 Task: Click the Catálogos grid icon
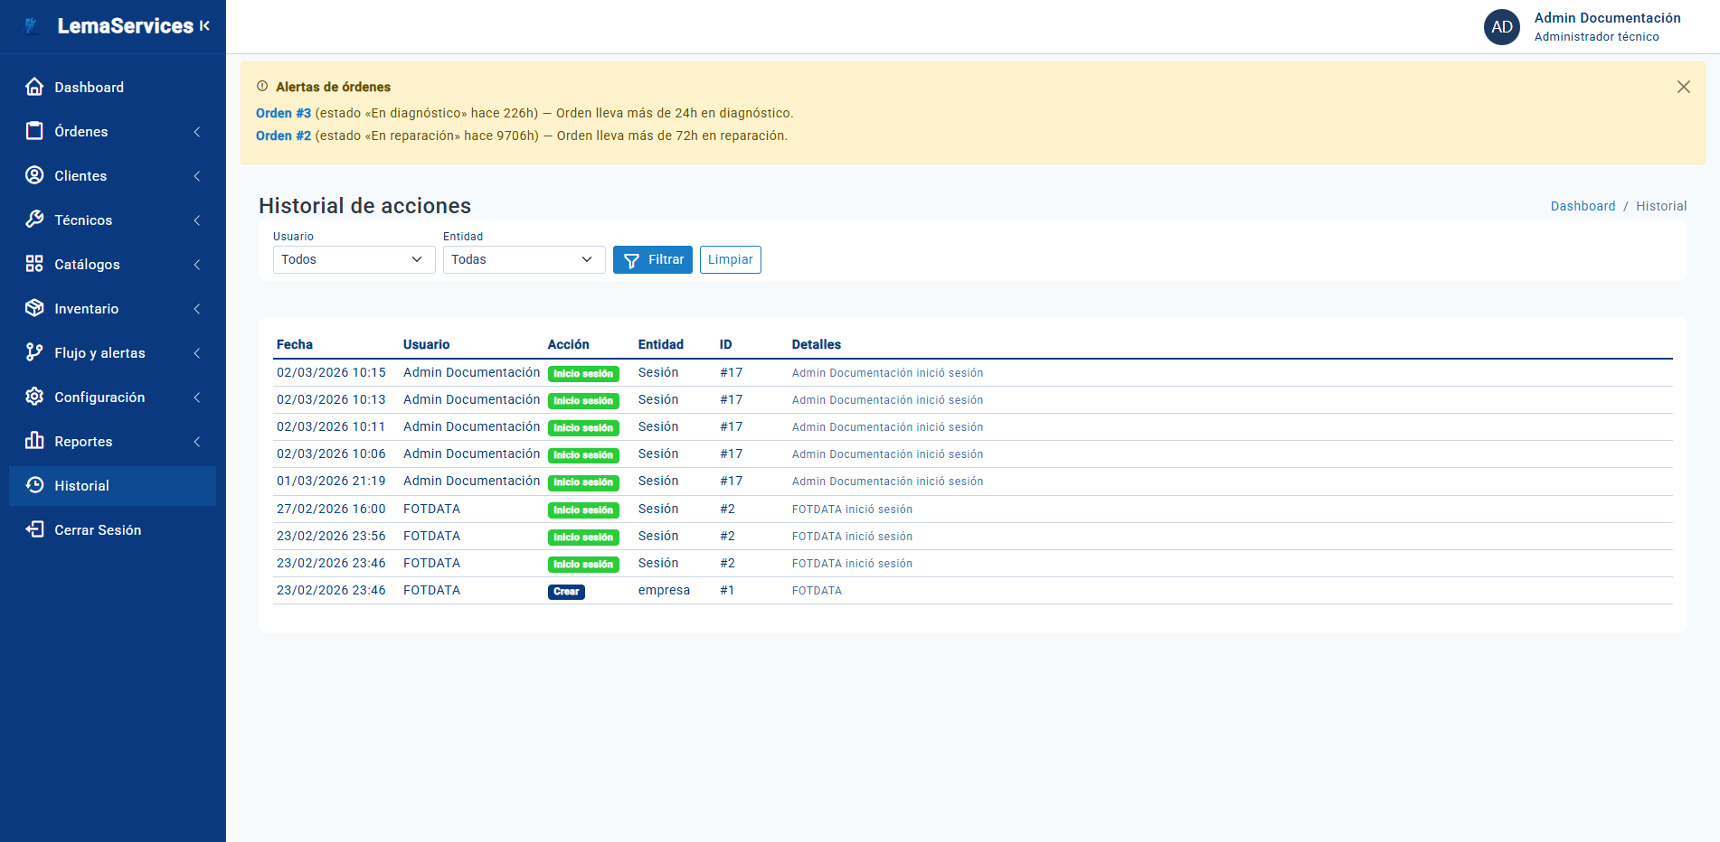click(x=34, y=264)
